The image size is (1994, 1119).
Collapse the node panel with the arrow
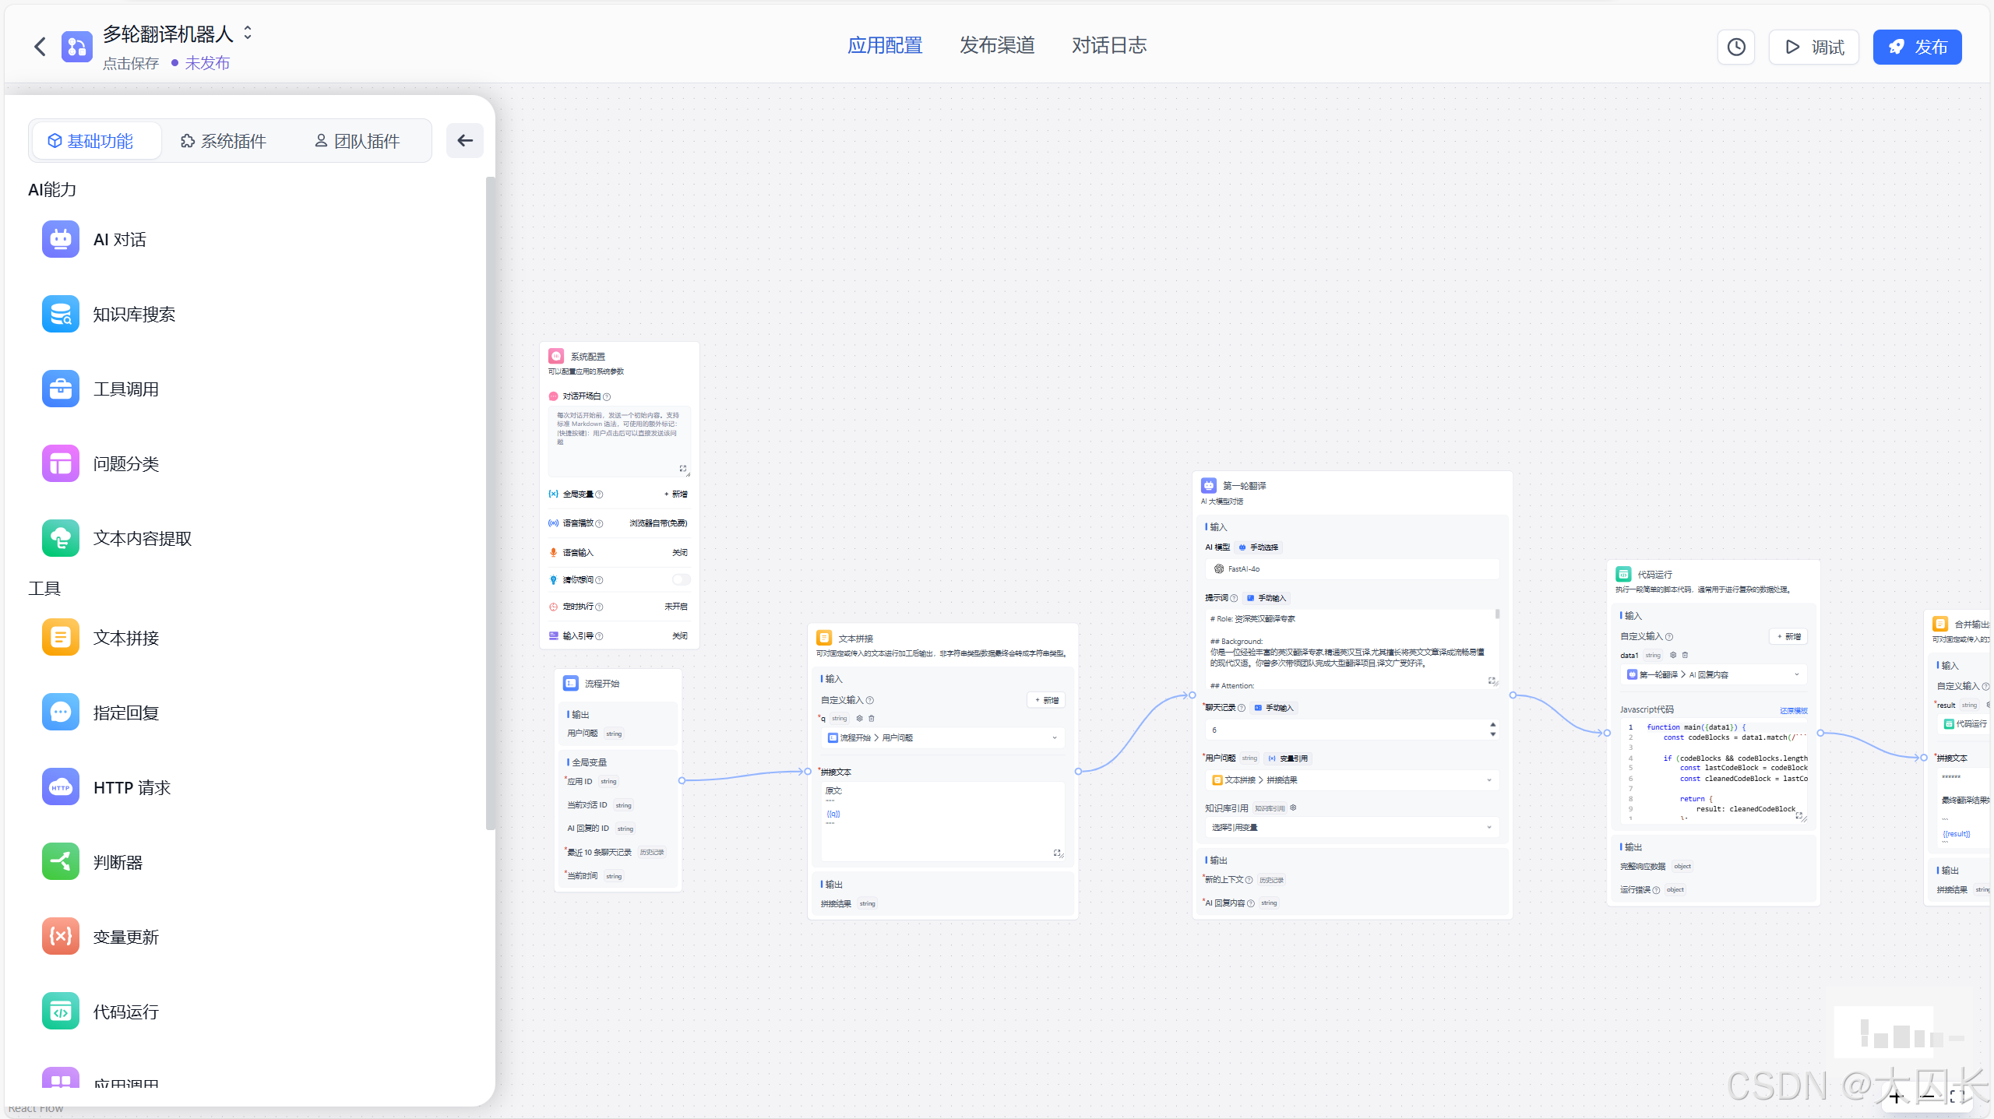click(x=465, y=141)
